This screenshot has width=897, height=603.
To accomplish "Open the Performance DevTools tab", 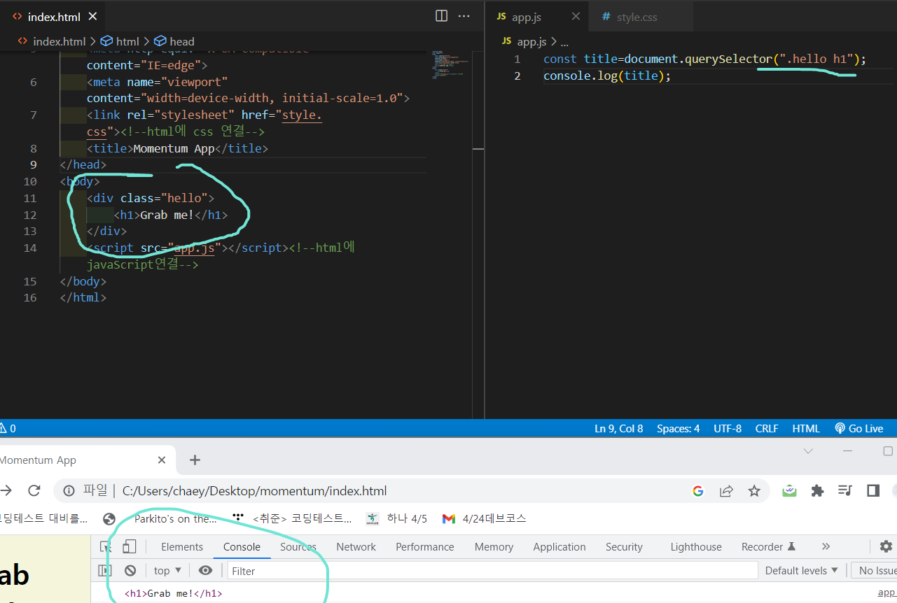I will pos(424,547).
